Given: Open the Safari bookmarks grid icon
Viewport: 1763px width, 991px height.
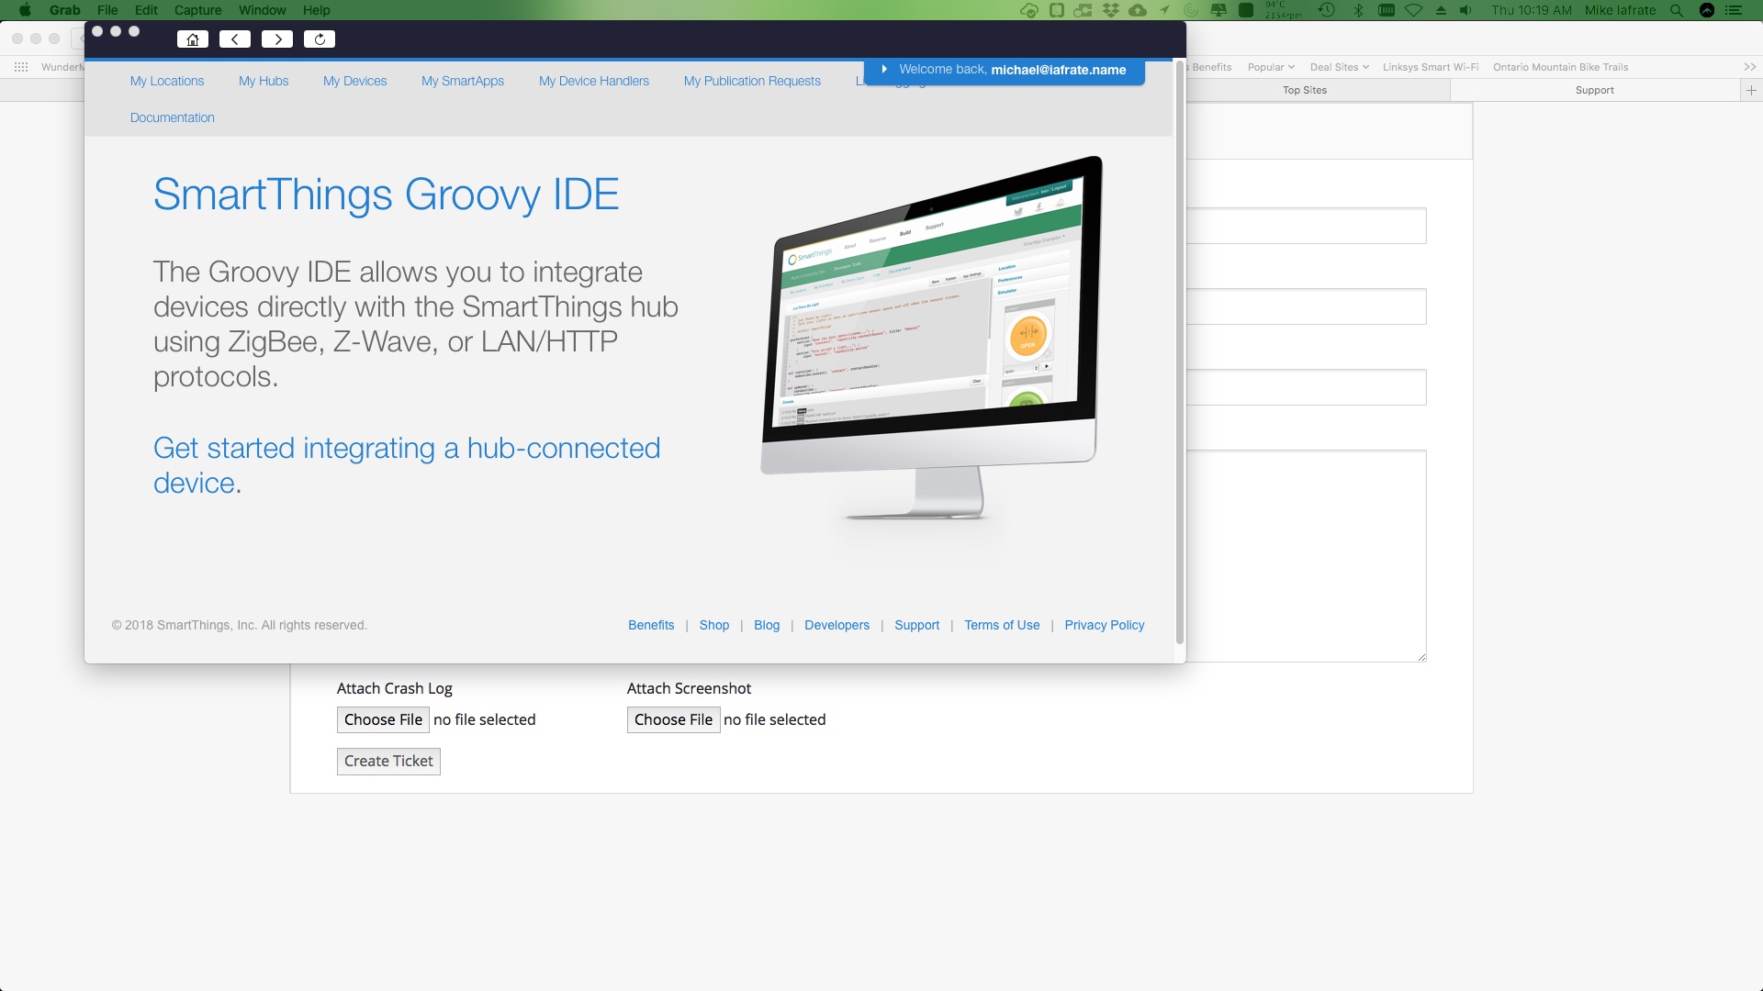Looking at the screenshot, I should (21, 67).
